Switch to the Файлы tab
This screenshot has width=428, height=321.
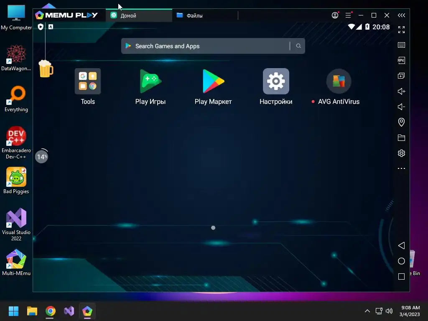pos(205,15)
